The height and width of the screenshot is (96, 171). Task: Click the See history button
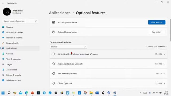pyautogui.click(x=157, y=32)
